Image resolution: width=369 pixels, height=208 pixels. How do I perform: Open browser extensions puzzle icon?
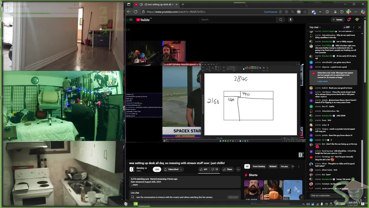click(327, 12)
